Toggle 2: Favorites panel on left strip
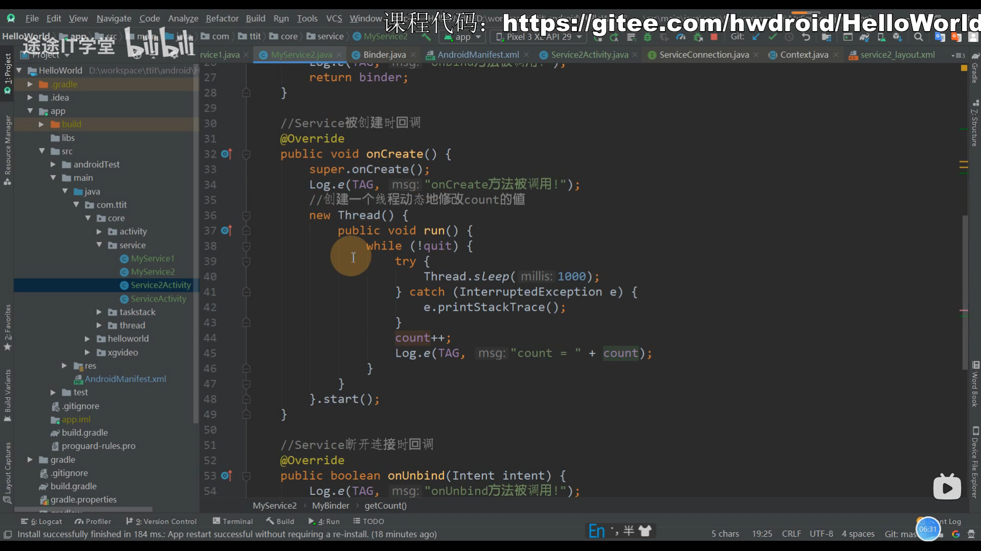The width and height of the screenshot is (981, 551). [x=7, y=328]
